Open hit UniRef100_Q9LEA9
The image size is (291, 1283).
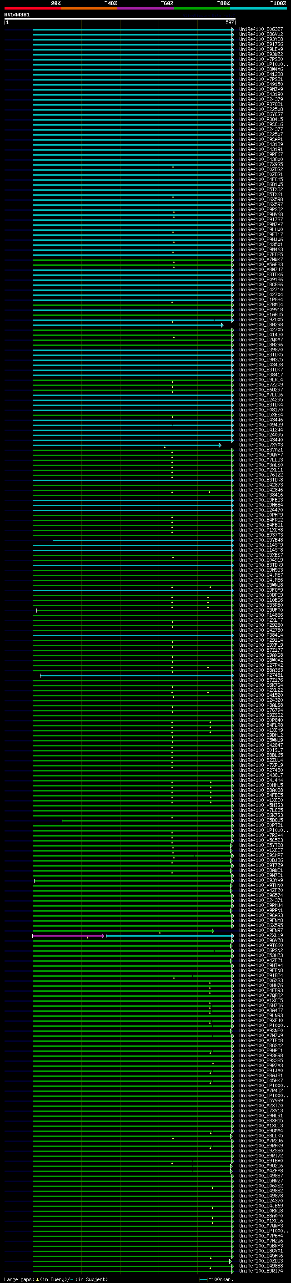(261, 50)
